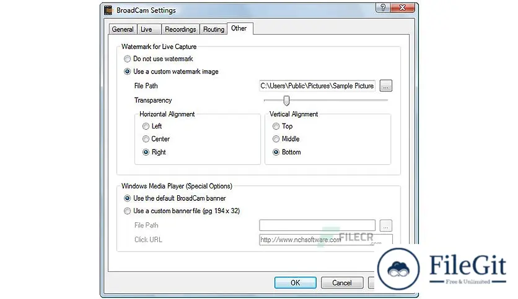Select Use a custom banner file
The image size is (518, 299).
point(182,211)
